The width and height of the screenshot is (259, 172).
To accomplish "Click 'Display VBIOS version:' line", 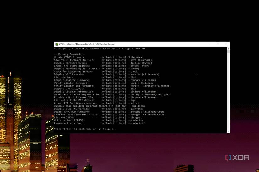I will 106,74.
